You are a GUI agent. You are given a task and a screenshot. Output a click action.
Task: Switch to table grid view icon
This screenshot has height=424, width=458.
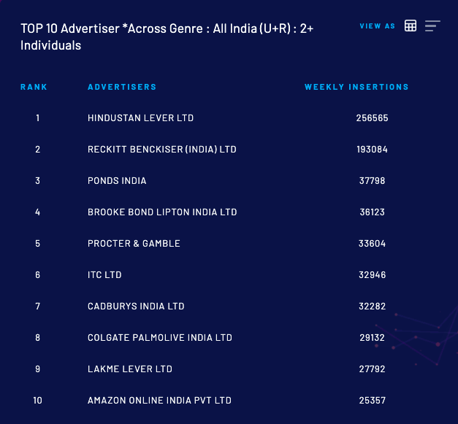411,26
